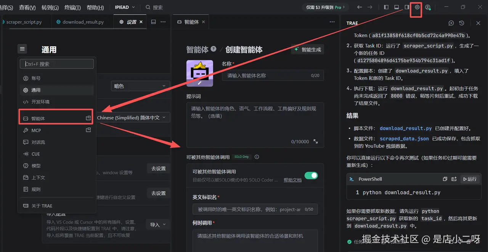Open the 暗色 theme dropdown
This screenshot has height=252, width=488.
tap(140, 86)
